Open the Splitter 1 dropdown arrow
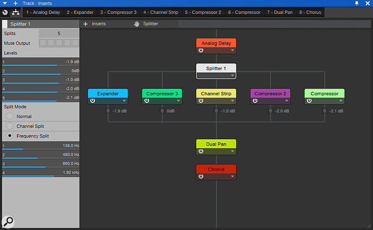Screen dimensions: 373x230 [x=232, y=75]
